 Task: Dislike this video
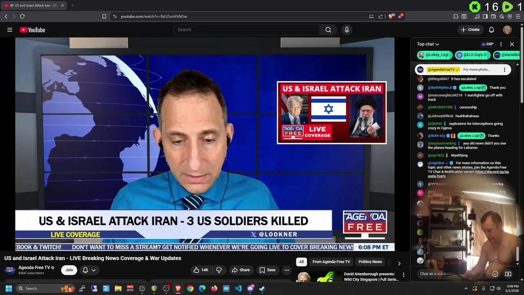coord(219,270)
